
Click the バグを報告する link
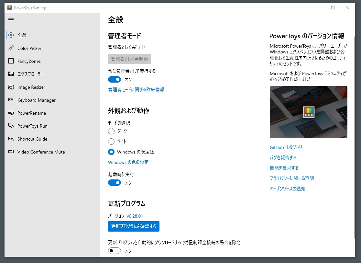click(x=283, y=157)
